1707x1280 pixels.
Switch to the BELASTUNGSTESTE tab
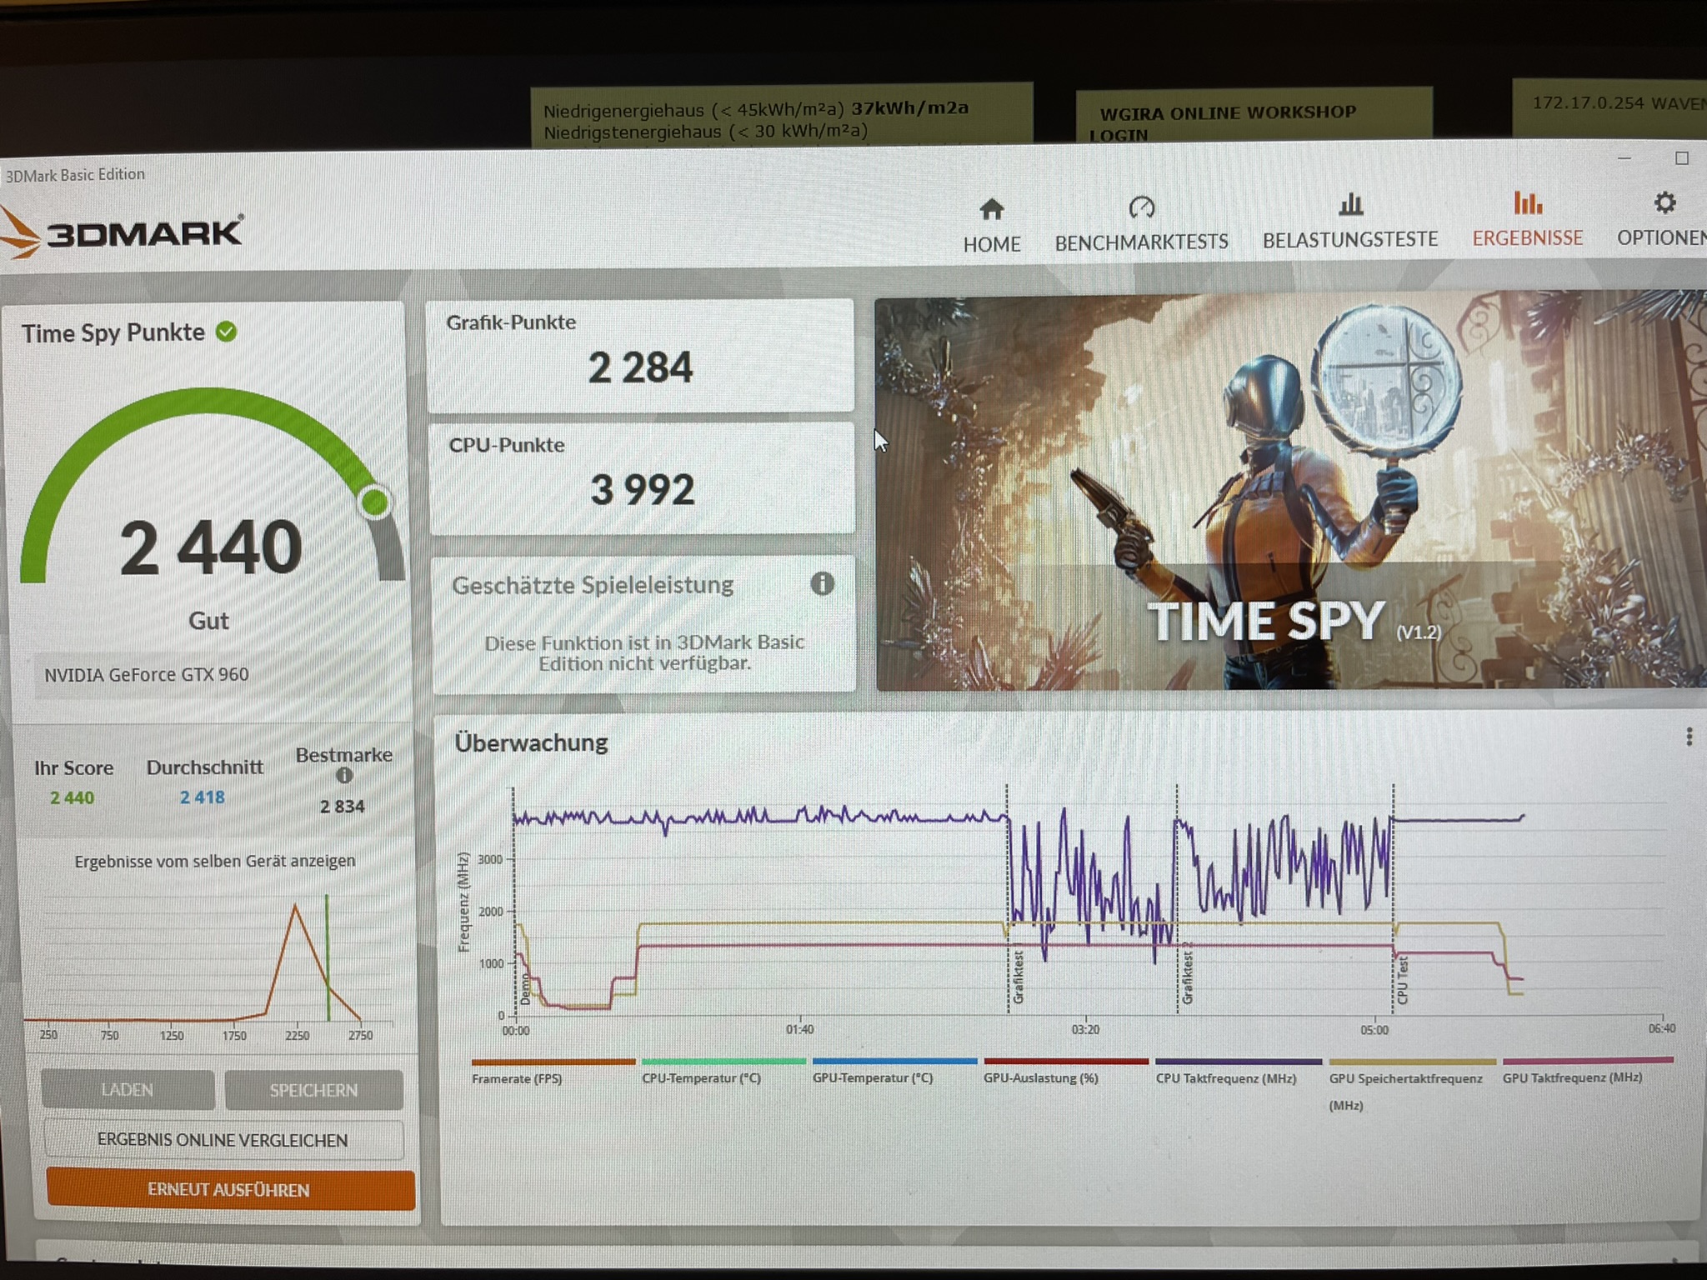(1350, 240)
